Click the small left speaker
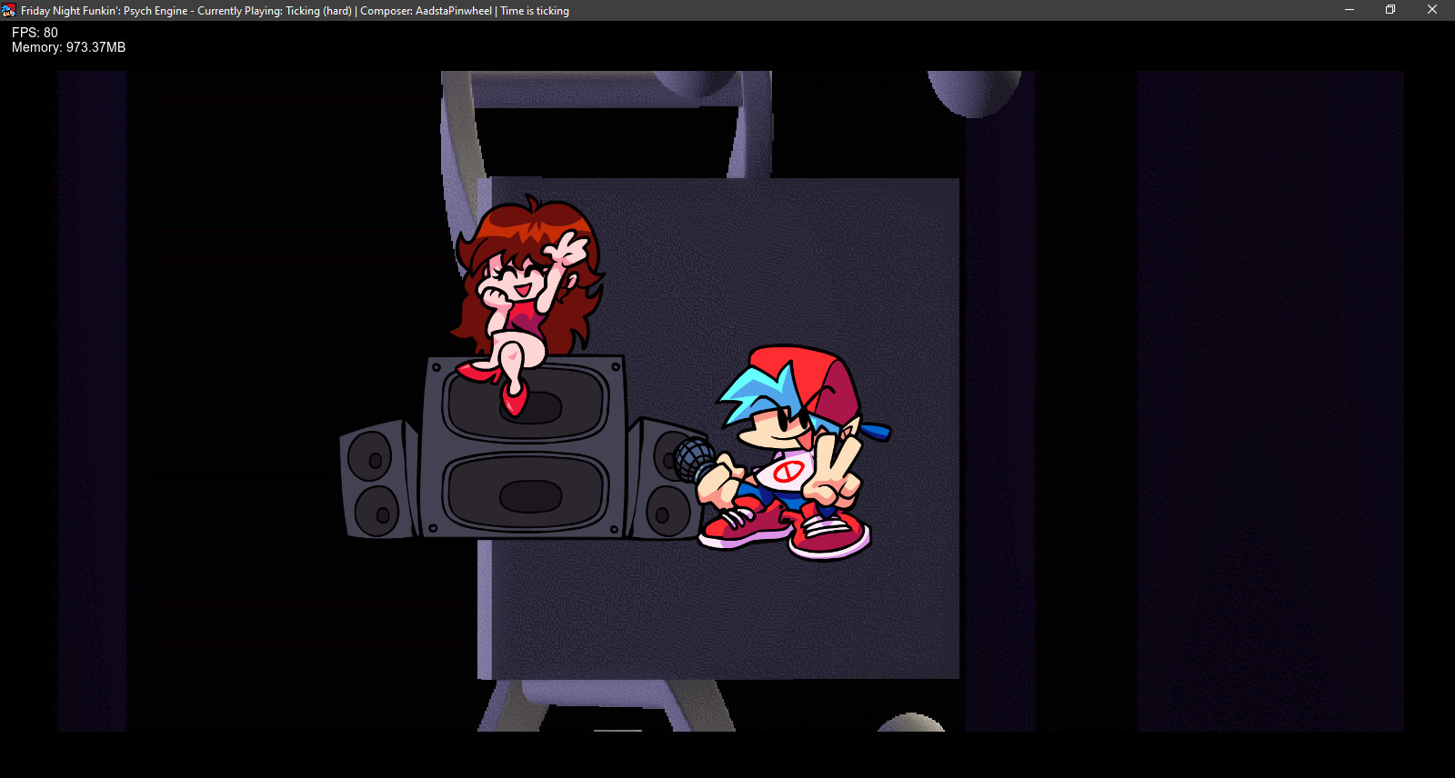Screen dimensions: 1455x778 [x=378, y=479]
